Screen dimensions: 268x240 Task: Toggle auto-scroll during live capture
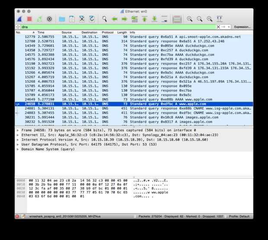[x=165, y=19]
